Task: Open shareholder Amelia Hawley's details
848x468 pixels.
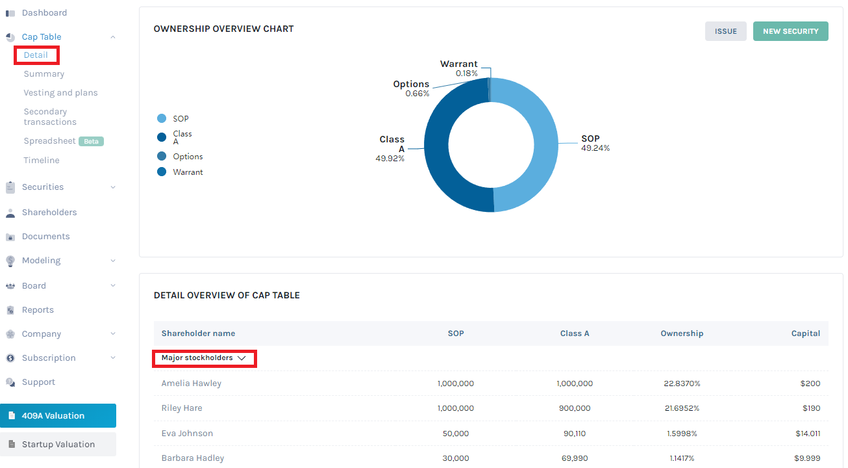Action: tap(191, 383)
